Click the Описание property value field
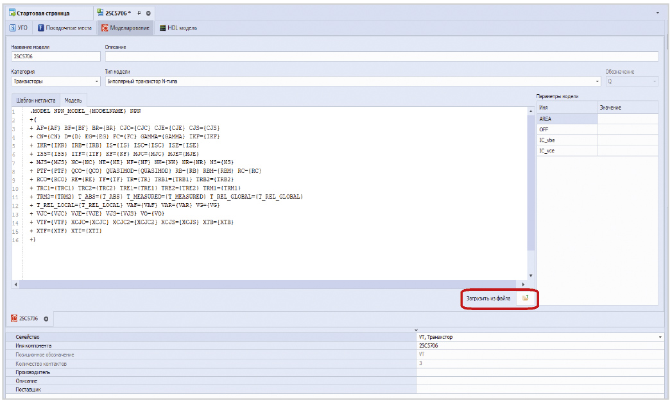This screenshot has width=670, height=403. 540,381
